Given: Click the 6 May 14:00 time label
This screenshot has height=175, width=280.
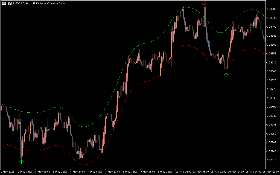Looking at the screenshot, I should [78, 172].
